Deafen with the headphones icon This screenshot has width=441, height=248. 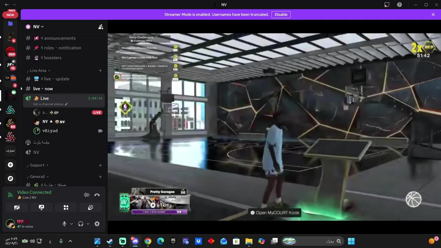[81, 224]
